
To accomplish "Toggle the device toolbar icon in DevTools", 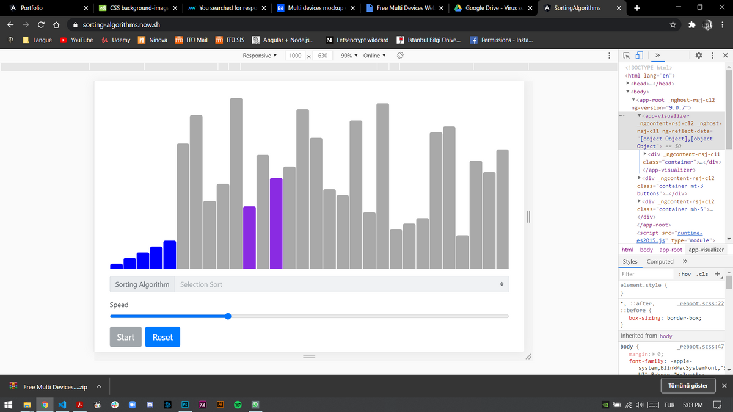I will (x=639, y=56).
